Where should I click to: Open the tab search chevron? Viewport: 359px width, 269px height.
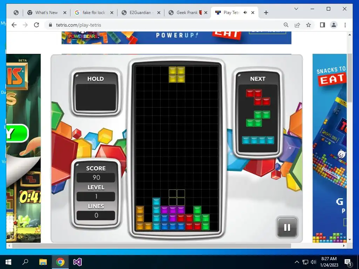[x=296, y=9]
